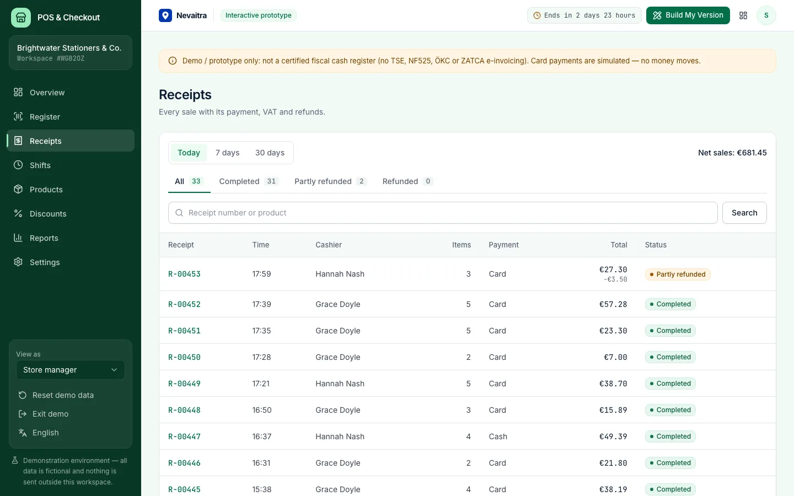Click the Build My Version button
Screen dimensions: 794x496
(688, 15)
